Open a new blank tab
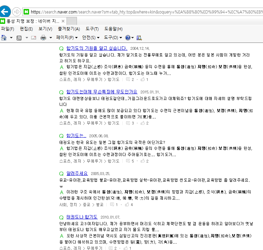This screenshot has height=250, width=263. point(72,21)
